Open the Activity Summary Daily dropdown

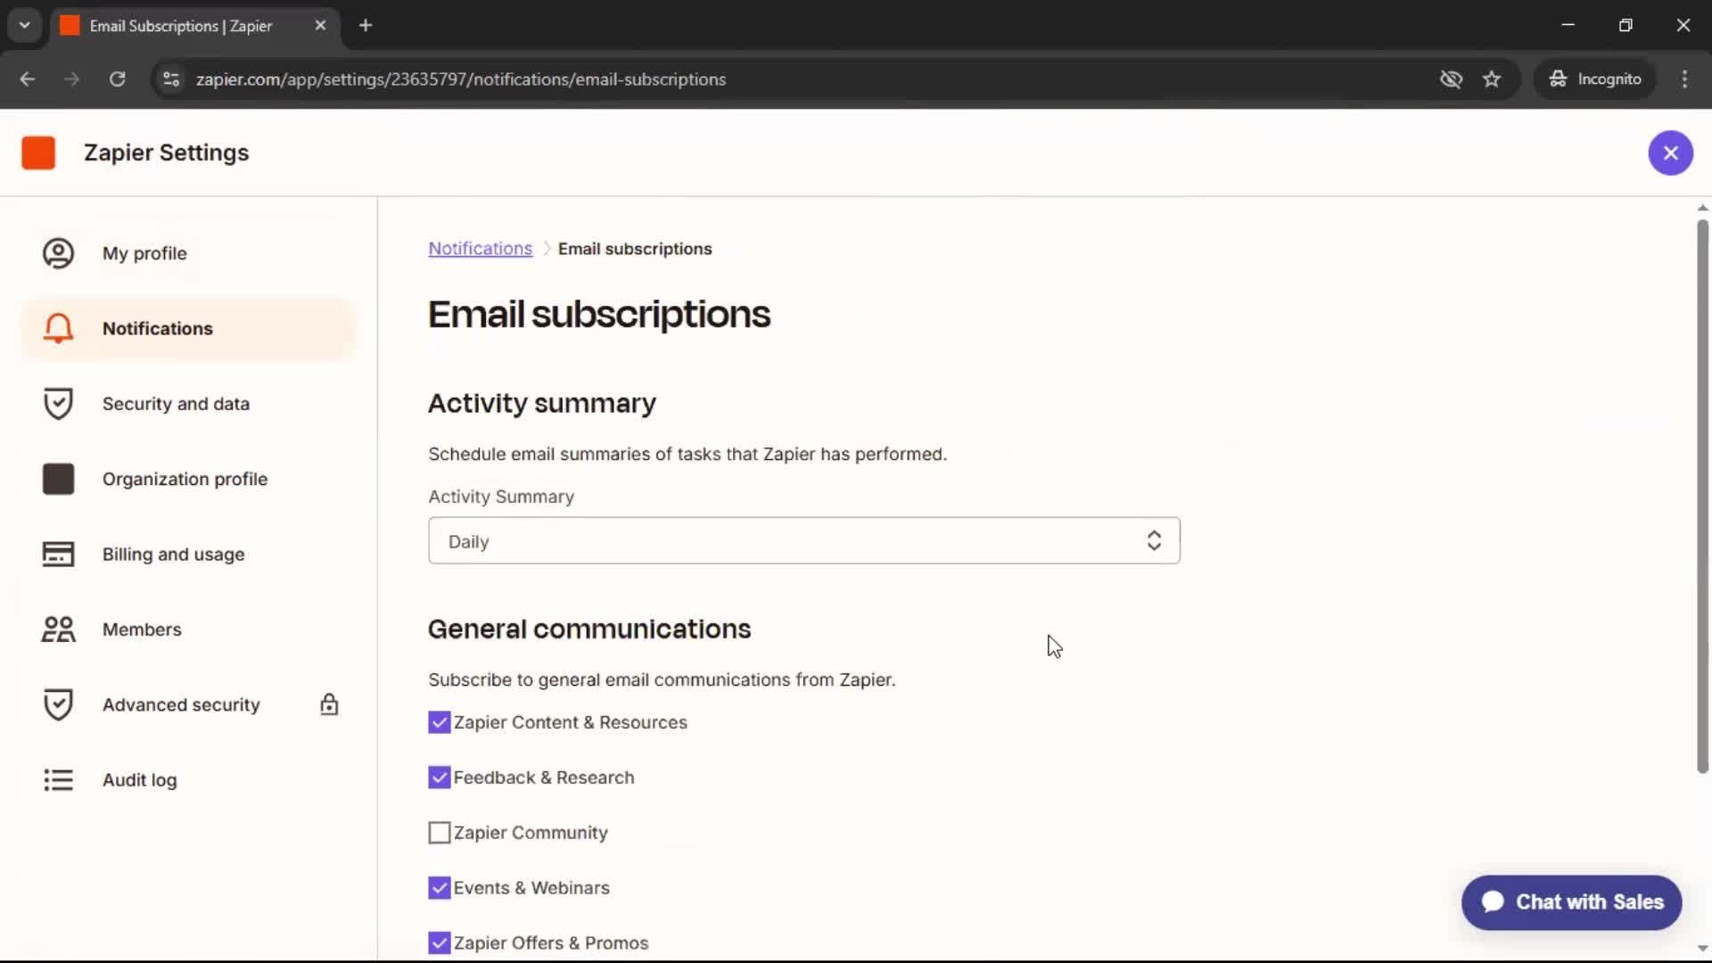803,540
